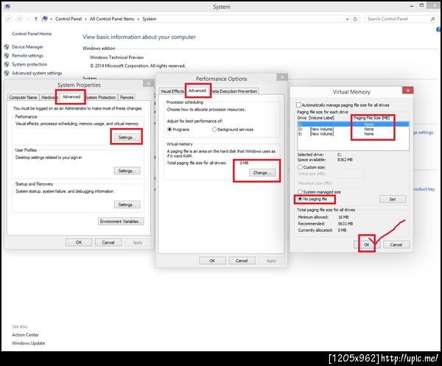Cancel the System Properties dialog
The image size is (442, 366).
click(108, 242)
